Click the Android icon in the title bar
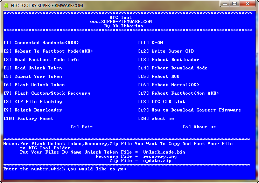This screenshot has height=183, width=259. [x=6, y=6]
